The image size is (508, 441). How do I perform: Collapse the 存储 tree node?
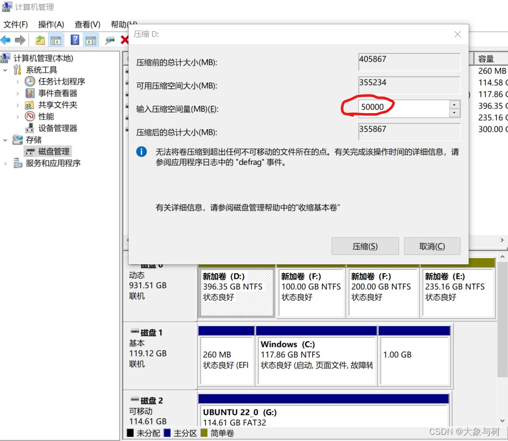tap(5, 140)
